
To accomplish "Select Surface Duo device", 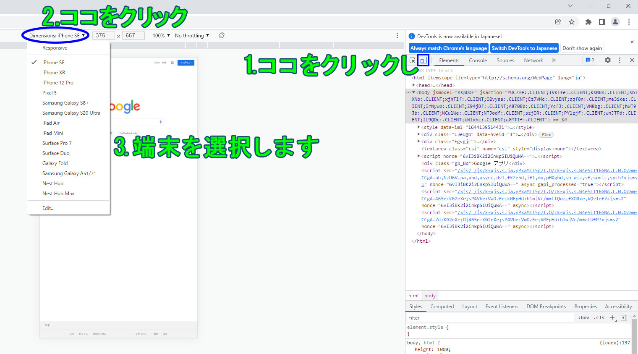I will click(69, 153).
